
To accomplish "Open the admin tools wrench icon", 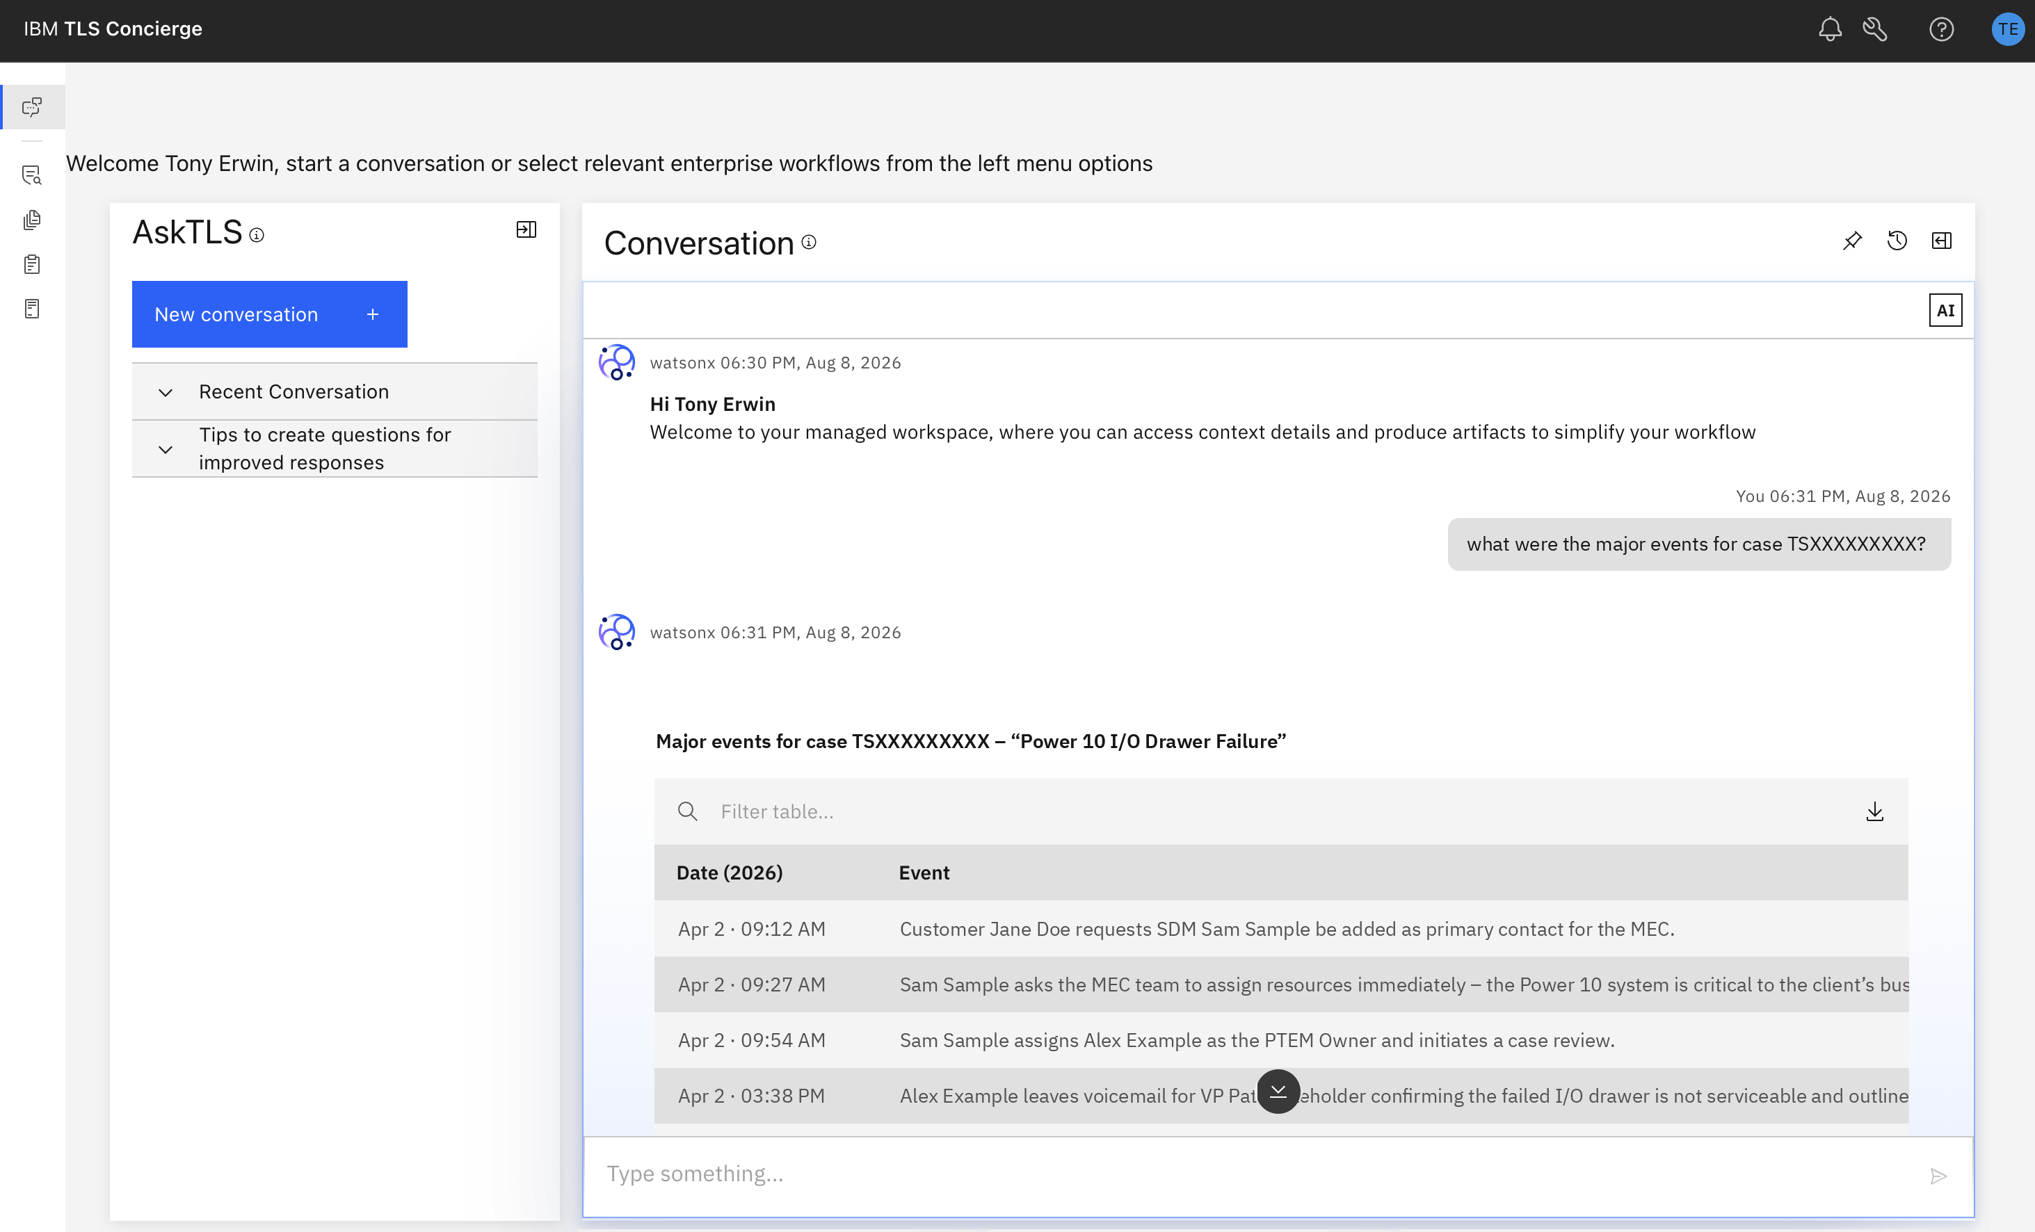I will [1875, 30].
